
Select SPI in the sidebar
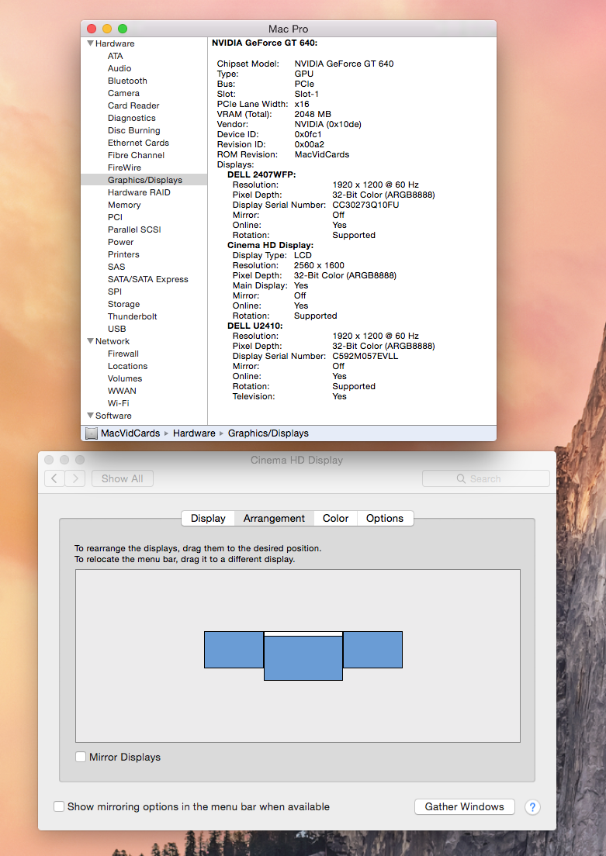115,292
